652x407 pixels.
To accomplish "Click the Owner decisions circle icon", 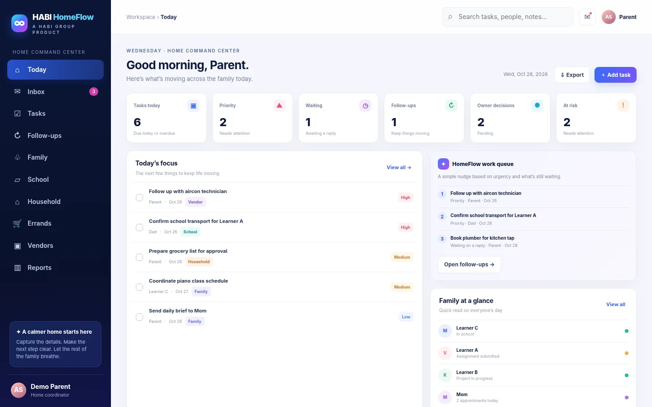I will (x=537, y=105).
